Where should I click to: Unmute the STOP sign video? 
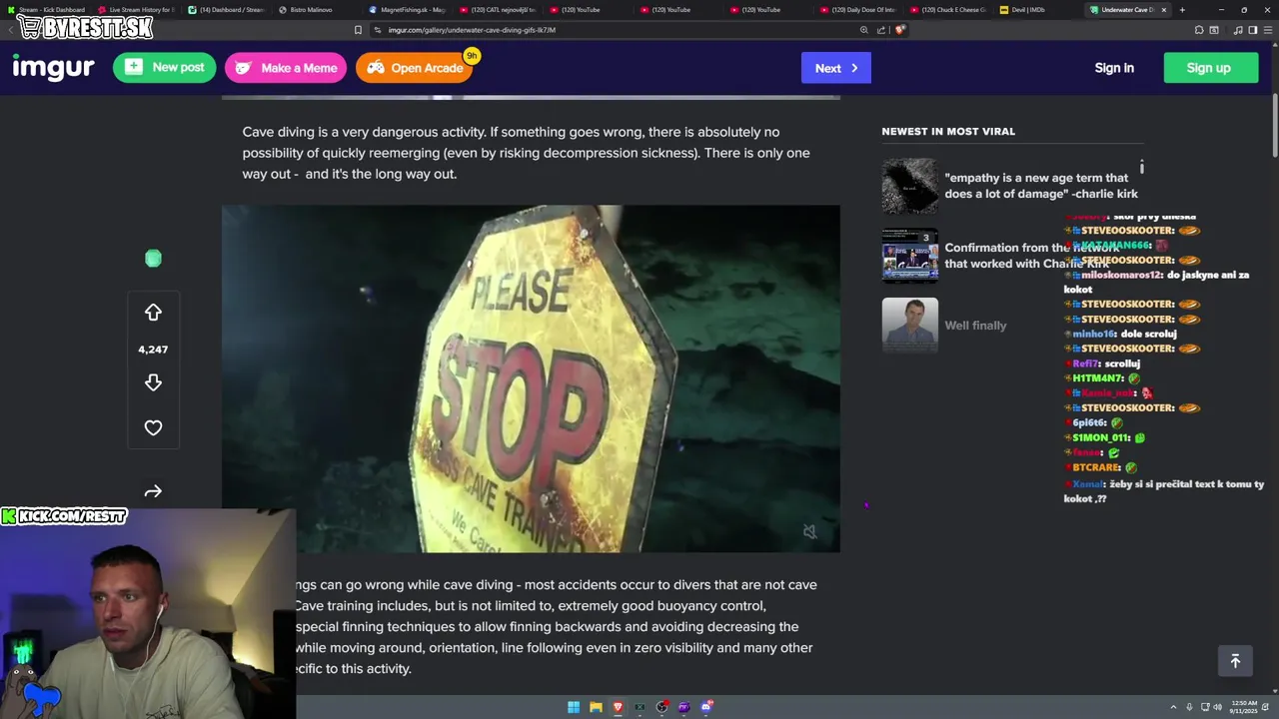[x=810, y=532]
